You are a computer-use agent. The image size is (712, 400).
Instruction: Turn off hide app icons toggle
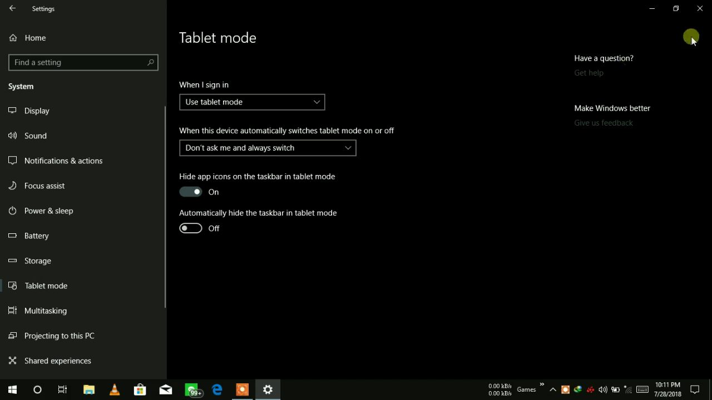[190, 192]
